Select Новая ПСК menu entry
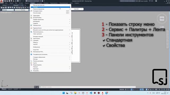The width and height of the screenshot is (170, 95). pyautogui.click(x=50, y=50)
